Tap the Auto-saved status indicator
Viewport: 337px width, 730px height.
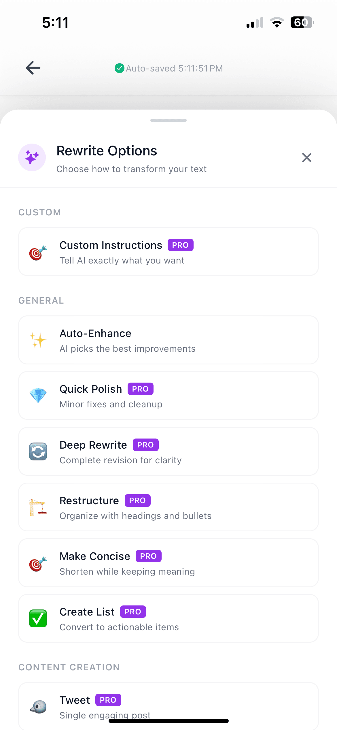point(169,68)
